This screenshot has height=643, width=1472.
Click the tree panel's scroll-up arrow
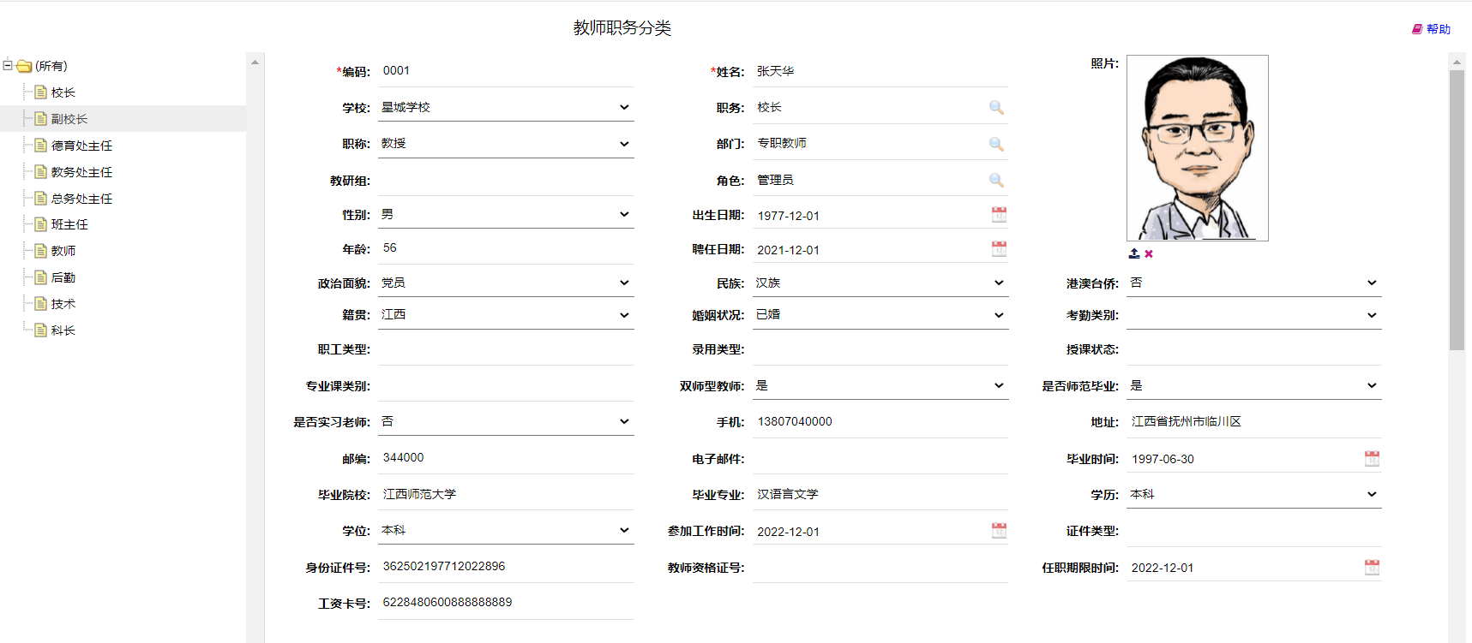[255, 62]
